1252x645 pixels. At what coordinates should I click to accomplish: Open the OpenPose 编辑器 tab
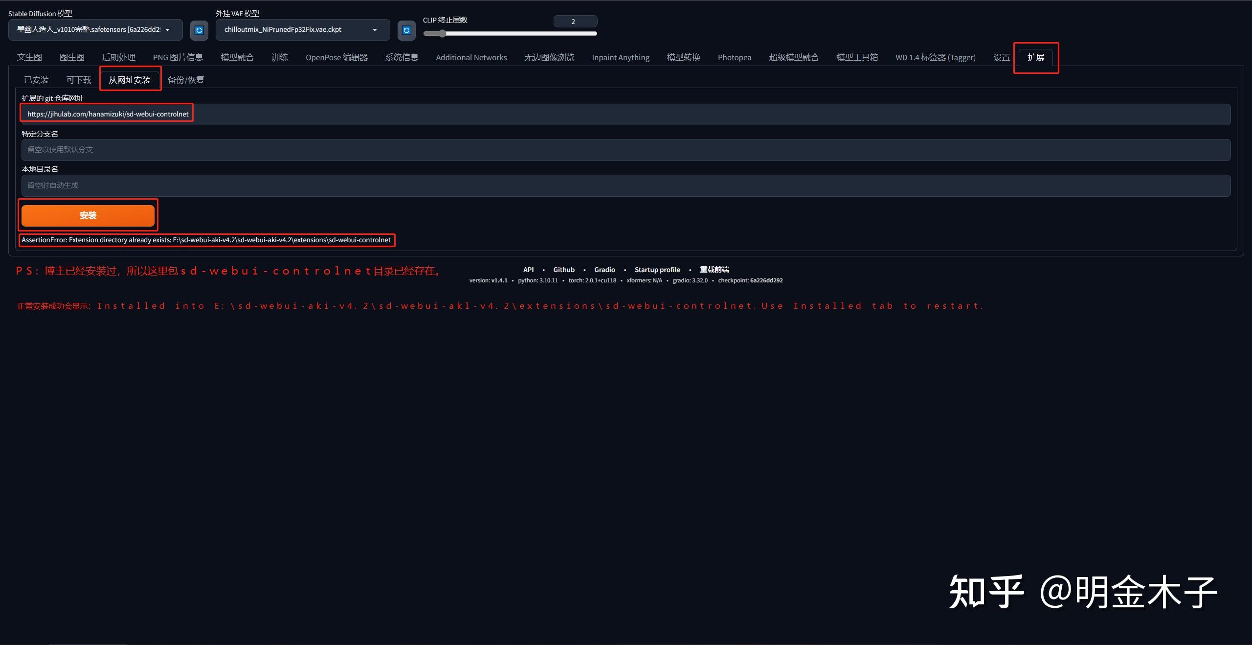pyautogui.click(x=336, y=57)
